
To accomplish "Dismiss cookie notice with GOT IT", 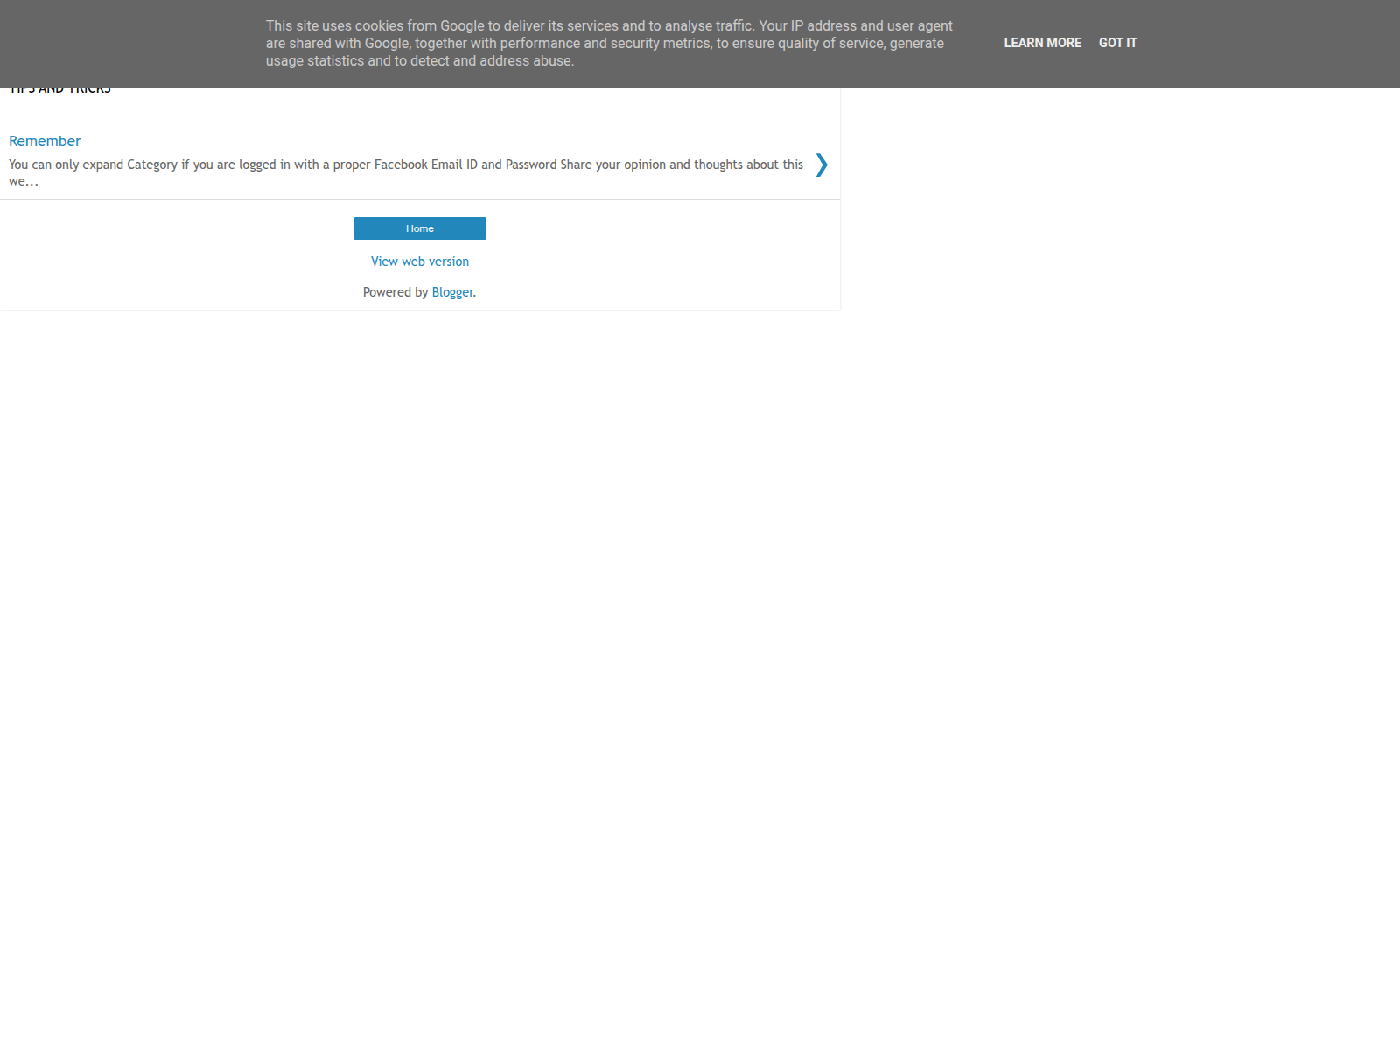I will (x=1117, y=43).
